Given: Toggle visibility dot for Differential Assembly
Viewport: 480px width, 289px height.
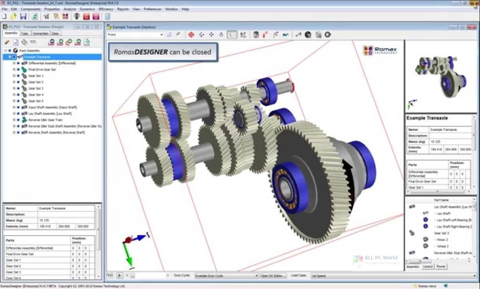Looking at the screenshot, I should pos(18,63).
